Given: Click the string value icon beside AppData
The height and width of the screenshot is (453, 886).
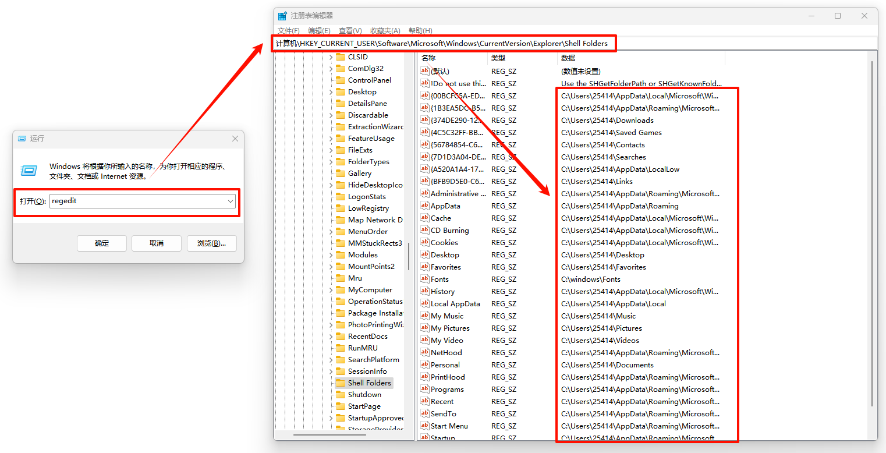Looking at the screenshot, I should 425,206.
